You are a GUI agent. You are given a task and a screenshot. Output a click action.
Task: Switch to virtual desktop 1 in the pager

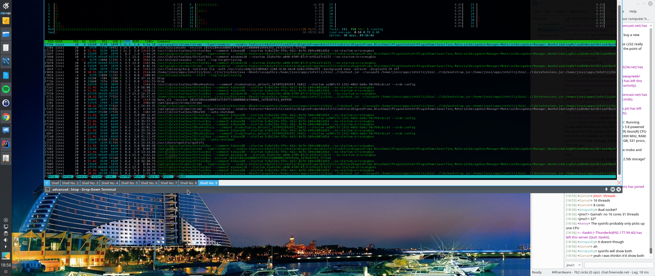pyautogui.click(x=3, y=13)
